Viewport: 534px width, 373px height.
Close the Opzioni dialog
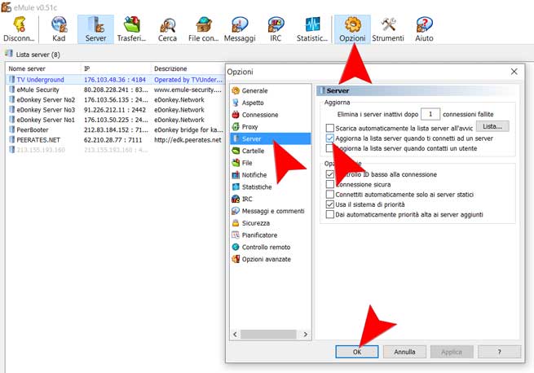514,72
